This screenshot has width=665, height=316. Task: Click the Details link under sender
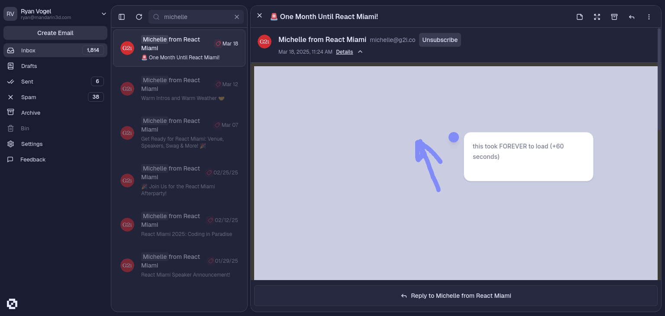pyautogui.click(x=344, y=52)
